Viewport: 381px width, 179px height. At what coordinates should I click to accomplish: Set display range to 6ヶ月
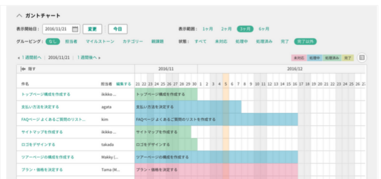(264, 29)
